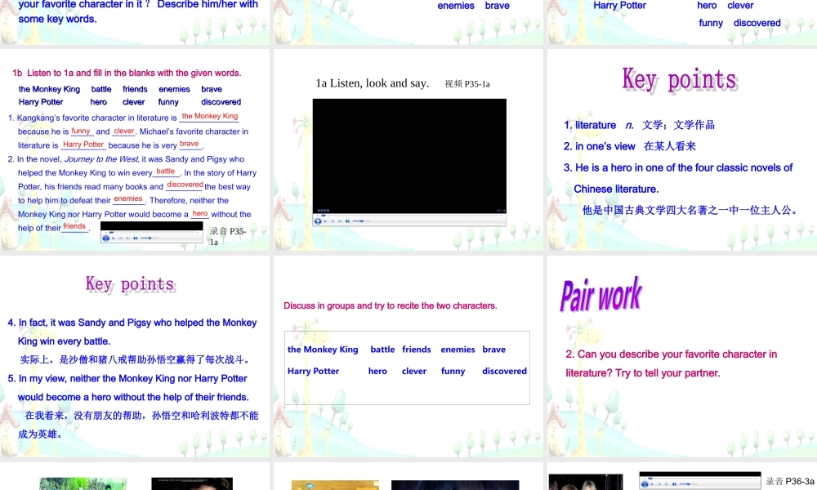Mute the P35-1a audio player

(135, 238)
